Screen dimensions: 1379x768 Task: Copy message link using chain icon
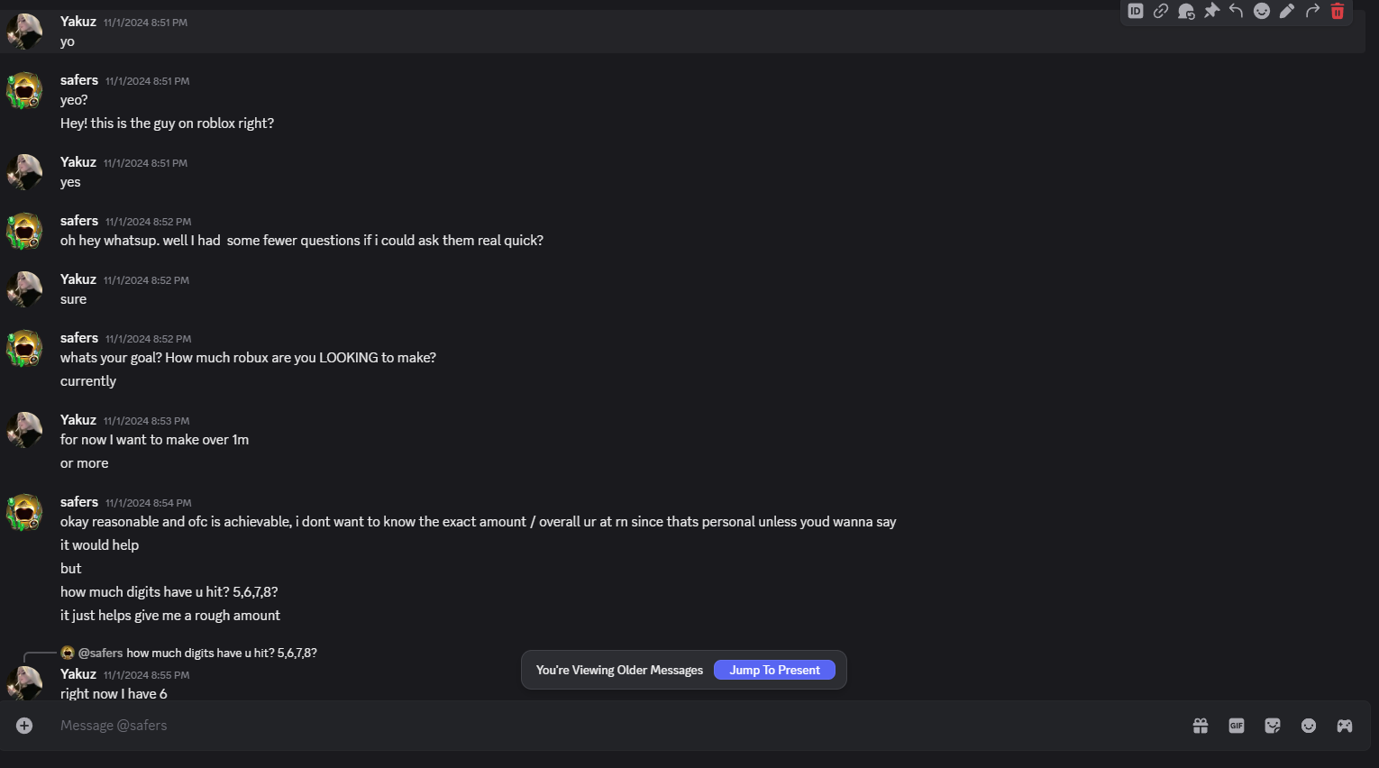1161,11
